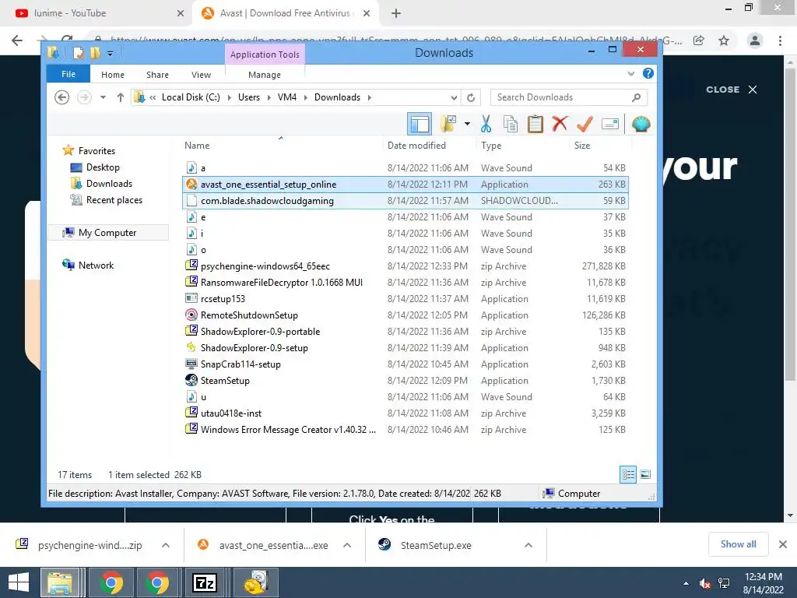Click the Copy toolbar icon
Image resolution: width=797 pixels, height=598 pixels.
coord(511,124)
